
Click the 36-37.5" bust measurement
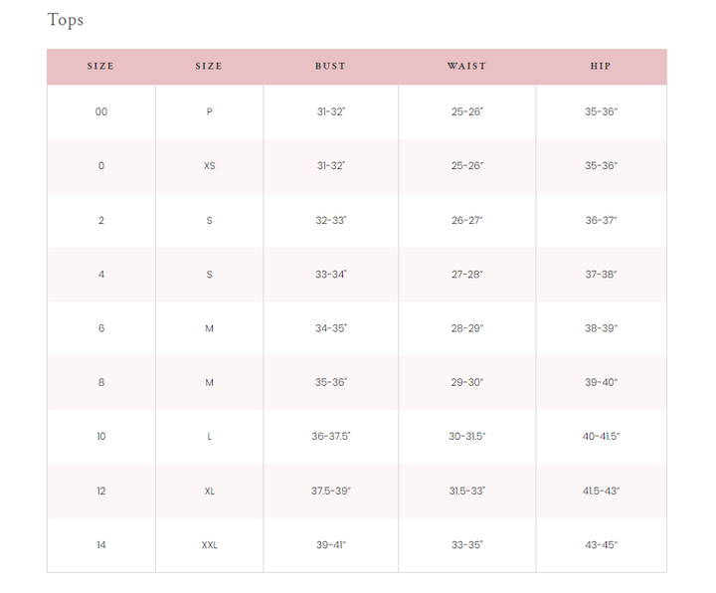coord(330,437)
